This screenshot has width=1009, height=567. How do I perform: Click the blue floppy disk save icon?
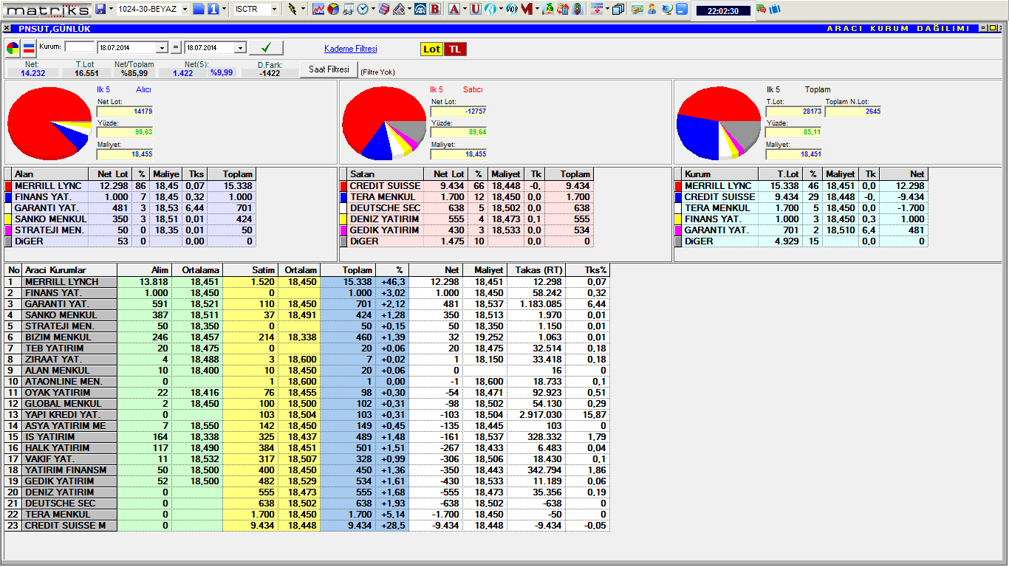coord(100,10)
